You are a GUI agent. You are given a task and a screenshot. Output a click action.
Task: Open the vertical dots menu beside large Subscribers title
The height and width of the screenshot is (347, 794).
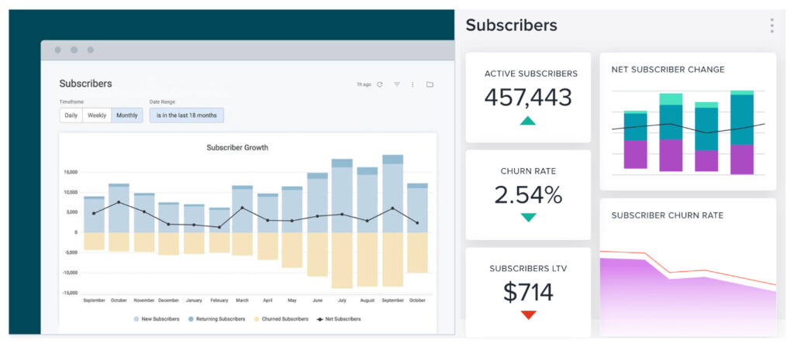(772, 26)
